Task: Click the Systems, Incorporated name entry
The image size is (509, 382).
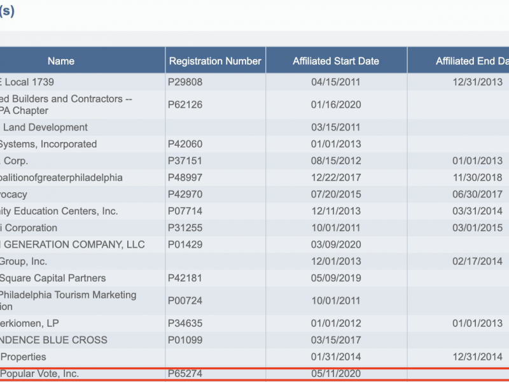Action: pyautogui.click(x=48, y=144)
